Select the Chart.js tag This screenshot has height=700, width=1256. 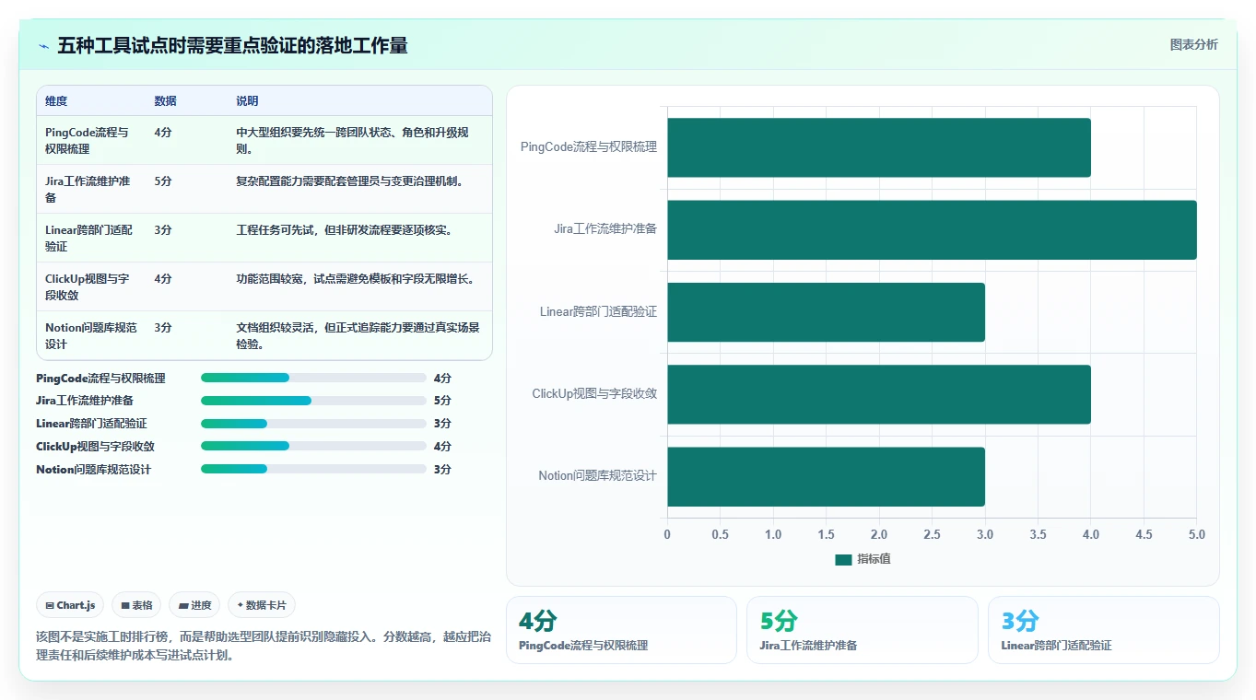click(71, 605)
